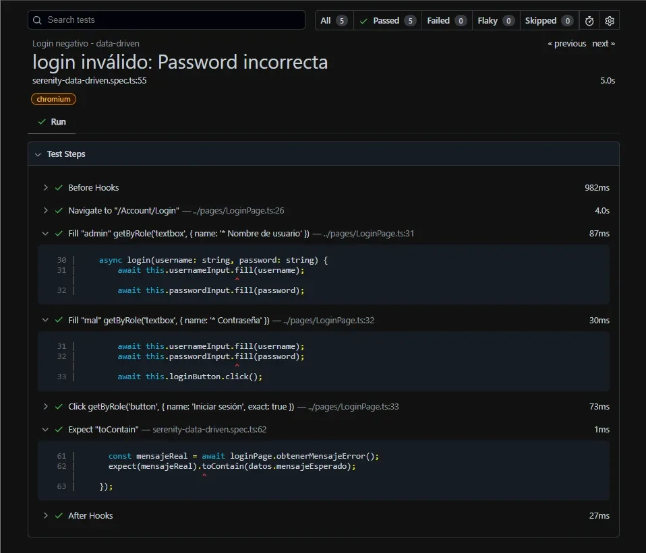Click the green check beside Before Hooks
646x553 pixels.
coord(57,187)
